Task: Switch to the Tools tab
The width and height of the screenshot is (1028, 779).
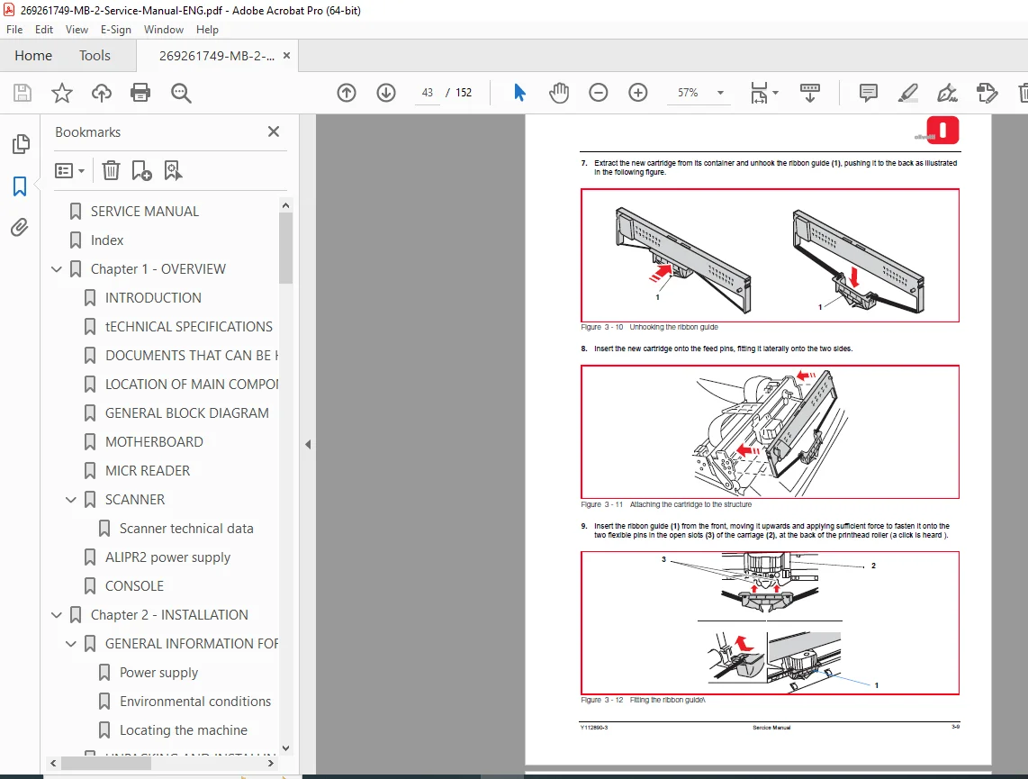Action: [x=95, y=56]
